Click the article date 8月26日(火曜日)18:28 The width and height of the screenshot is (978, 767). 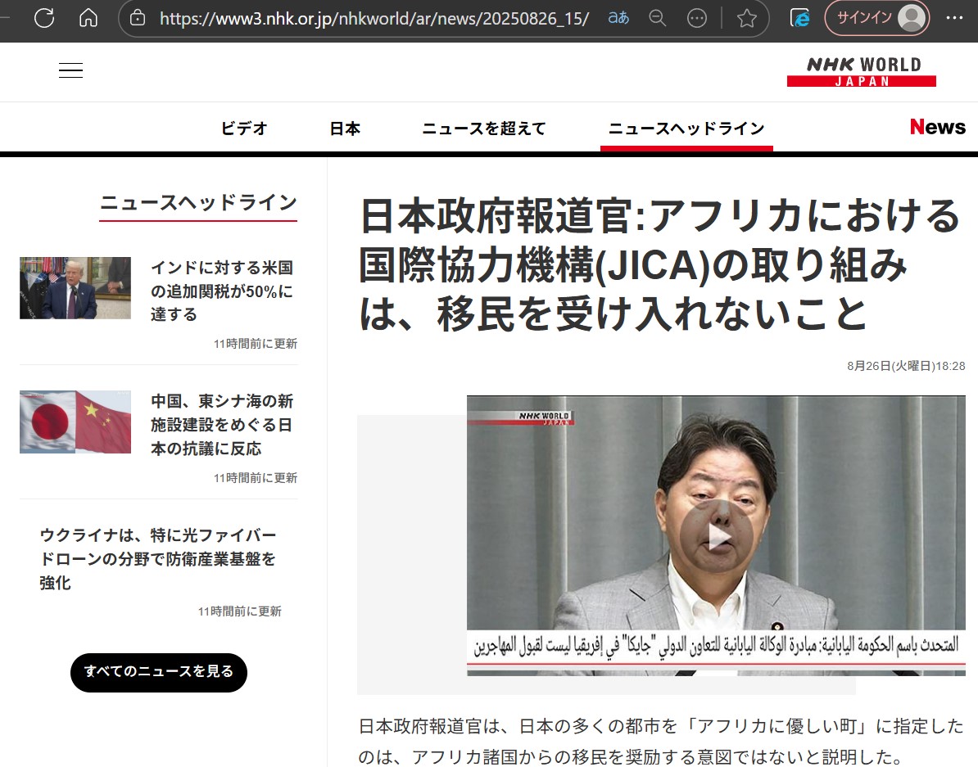(906, 366)
